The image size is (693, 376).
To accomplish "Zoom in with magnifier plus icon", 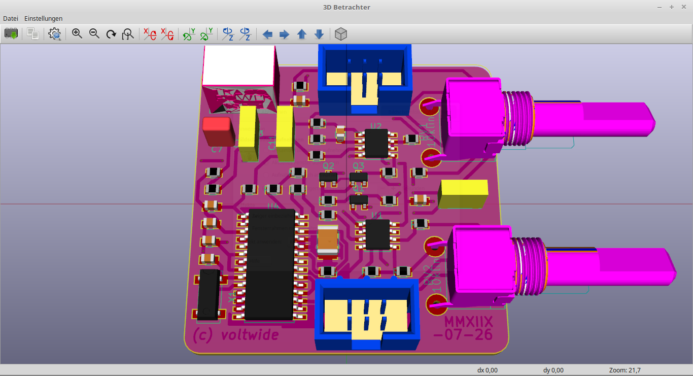I will tap(77, 34).
